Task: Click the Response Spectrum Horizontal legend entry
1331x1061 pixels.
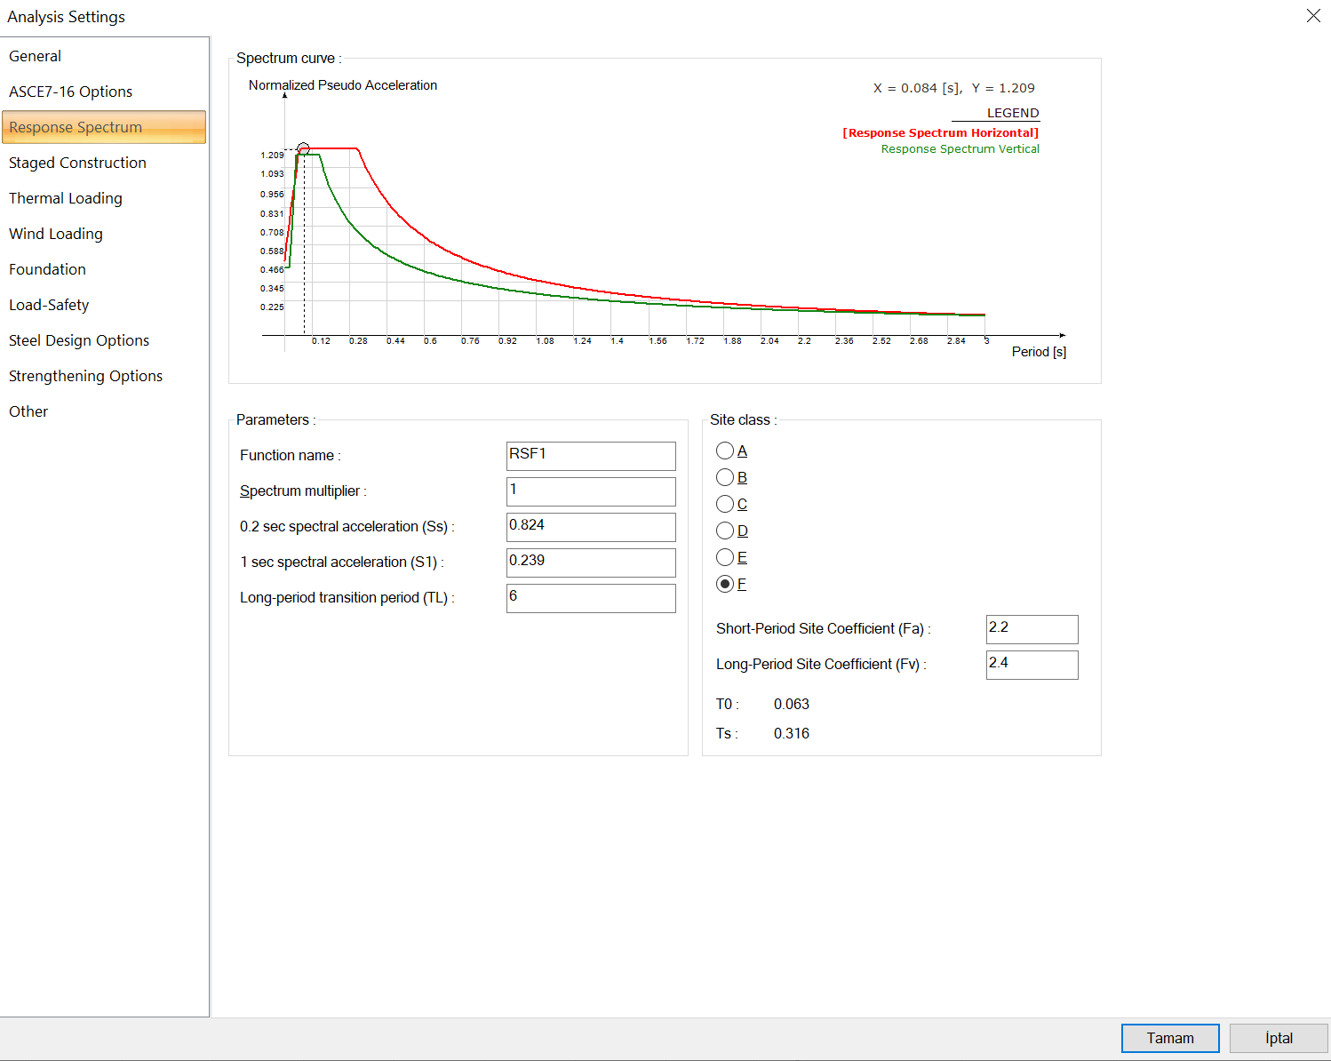Action: tap(940, 133)
